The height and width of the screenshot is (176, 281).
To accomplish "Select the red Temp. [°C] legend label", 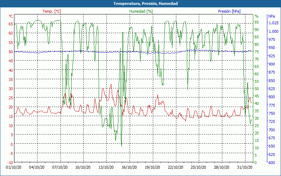I will [52, 11].
